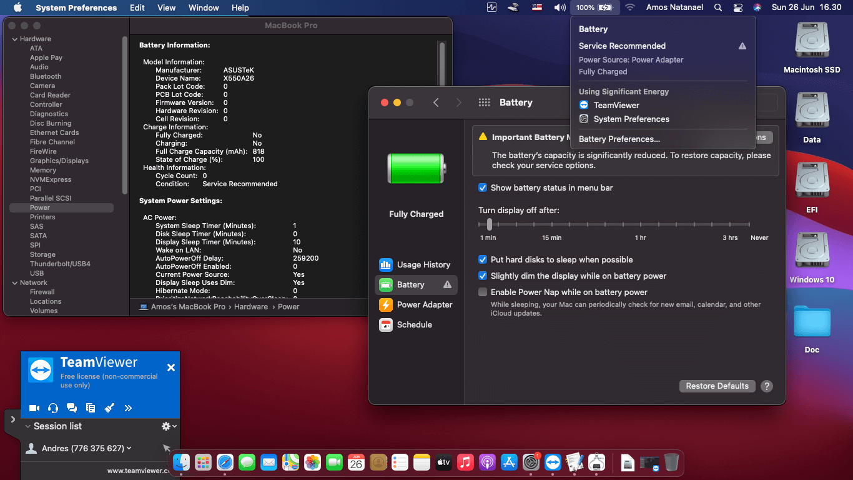Expand the Andres session dropdown arrow
The height and width of the screenshot is (480, 853).
(129, 448)
